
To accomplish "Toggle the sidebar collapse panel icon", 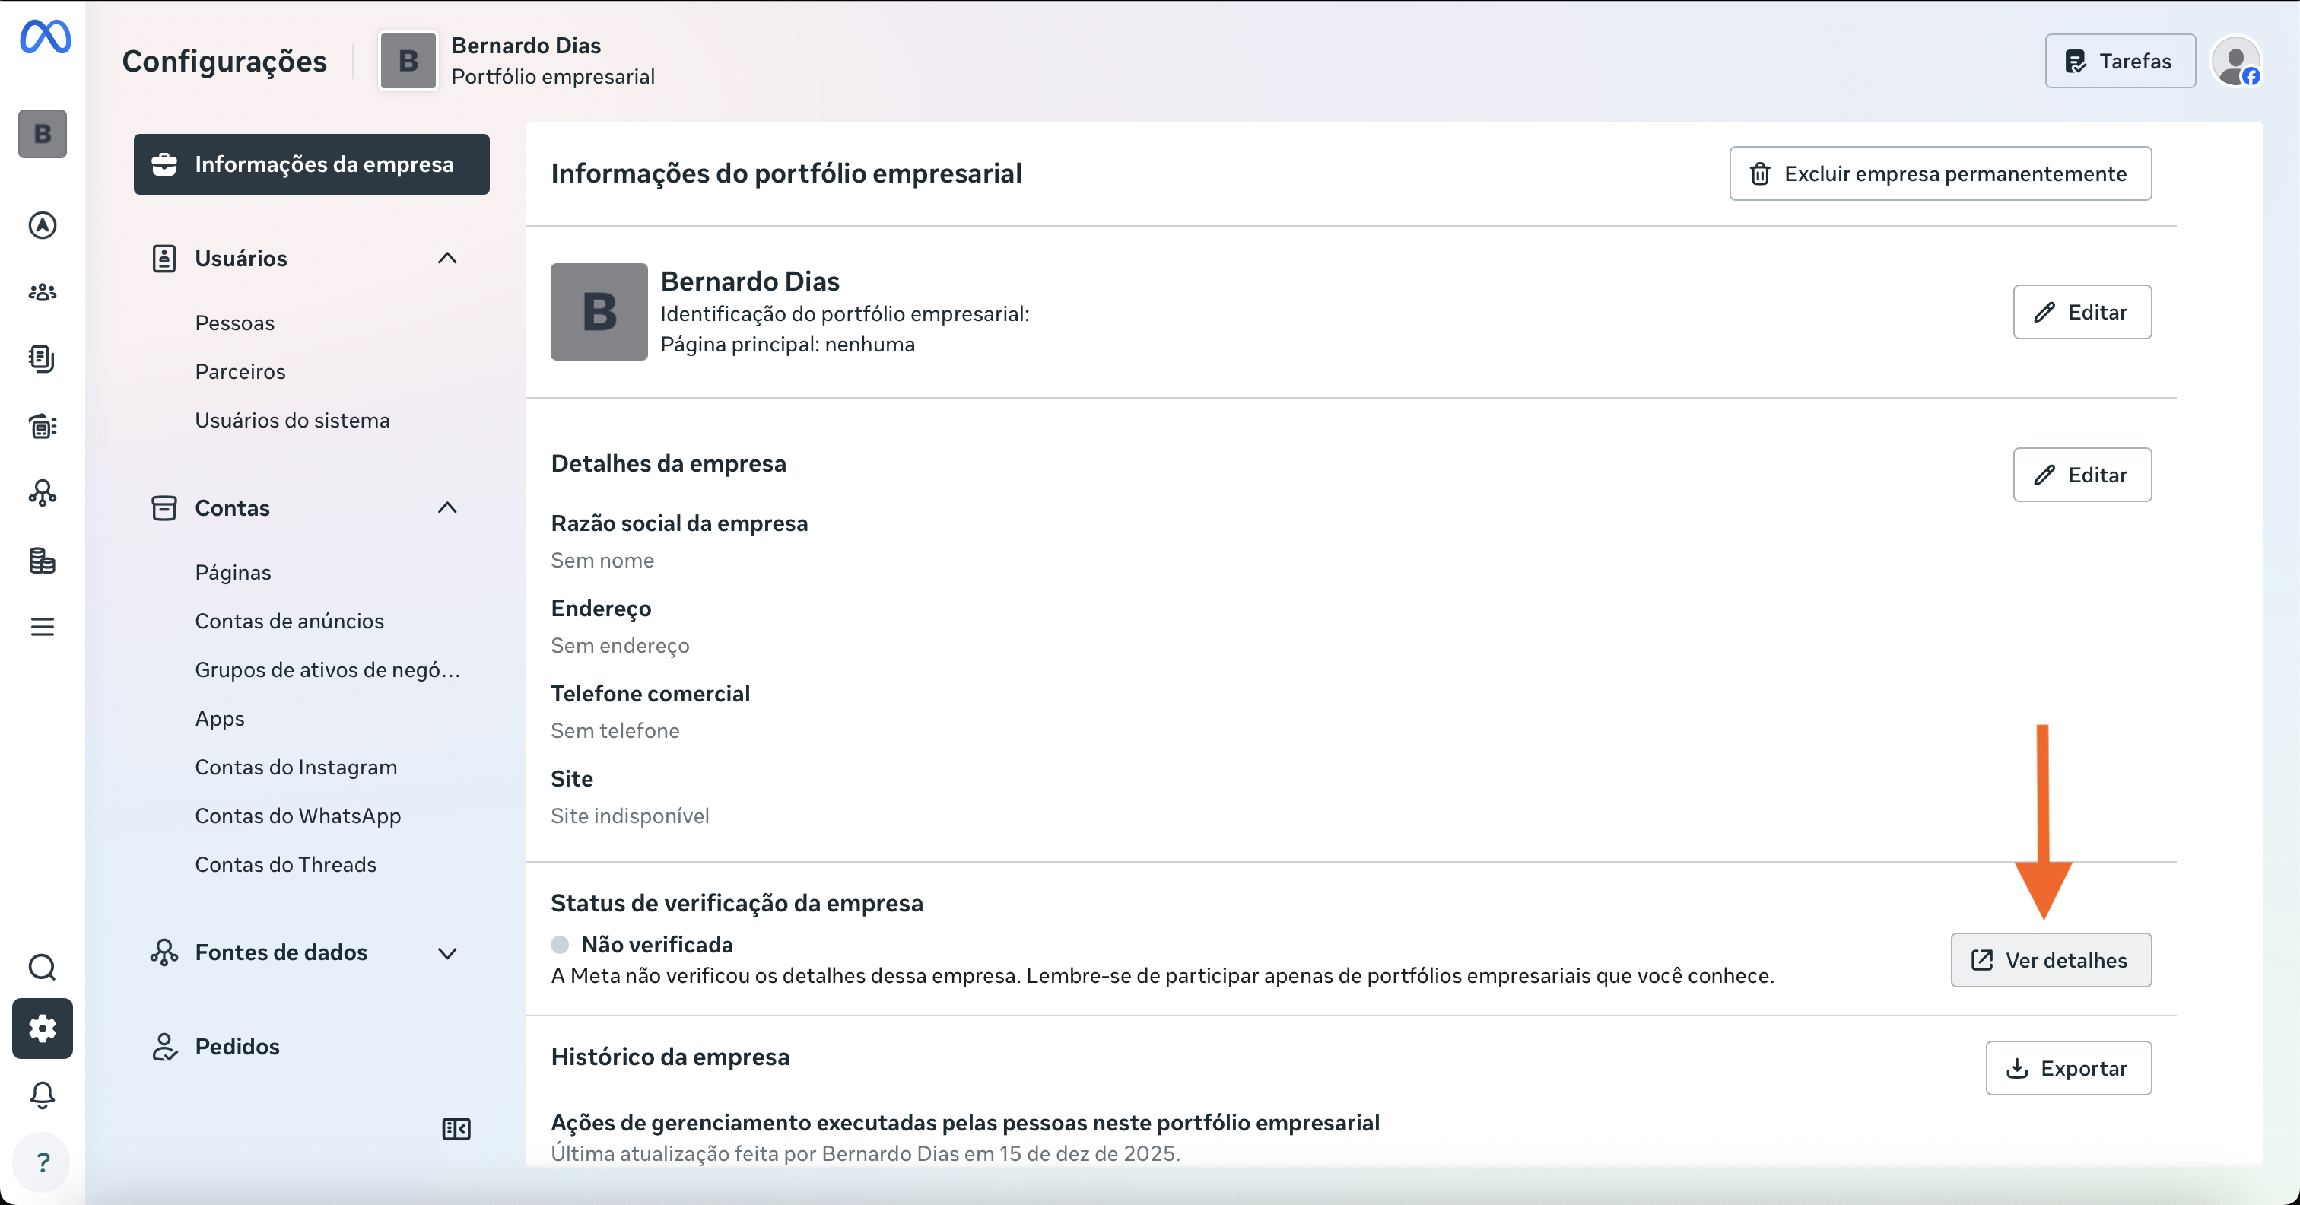I will (456, 1129).
